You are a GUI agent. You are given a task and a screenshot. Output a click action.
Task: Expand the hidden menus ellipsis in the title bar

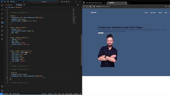[x=17, y=2]
